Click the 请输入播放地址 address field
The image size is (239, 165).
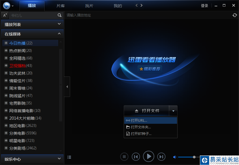click(x=148, y=15)
